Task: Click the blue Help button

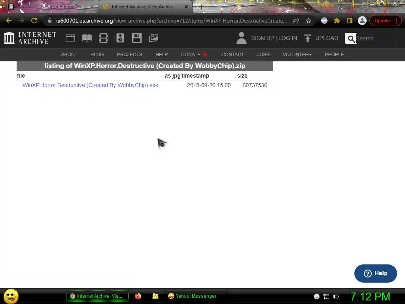Action: coord(376,273)
